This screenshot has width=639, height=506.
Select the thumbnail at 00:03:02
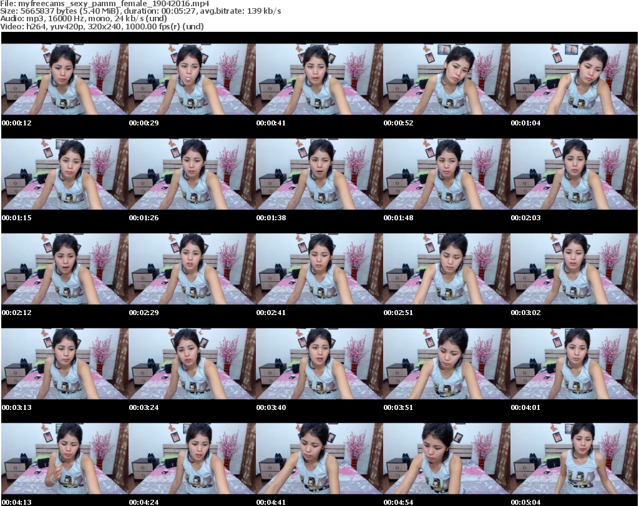click(574, 269)
